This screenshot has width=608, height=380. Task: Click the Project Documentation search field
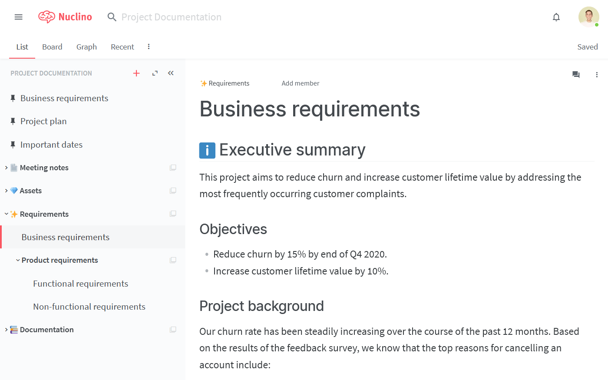click(x=172, y=17)
